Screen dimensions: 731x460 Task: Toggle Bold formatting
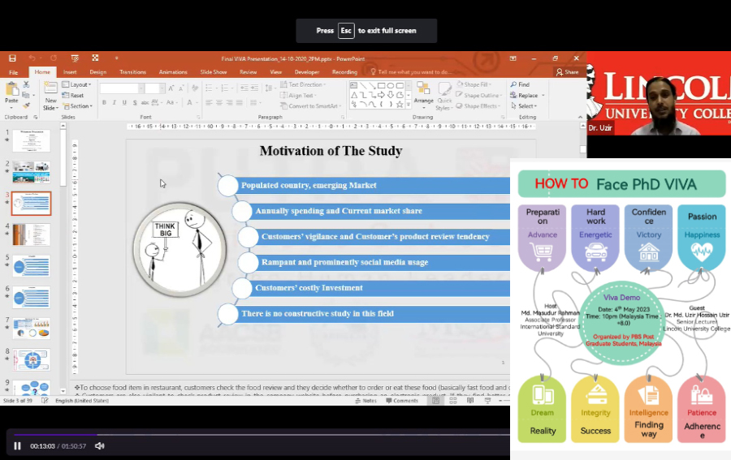tap(105, 102)
